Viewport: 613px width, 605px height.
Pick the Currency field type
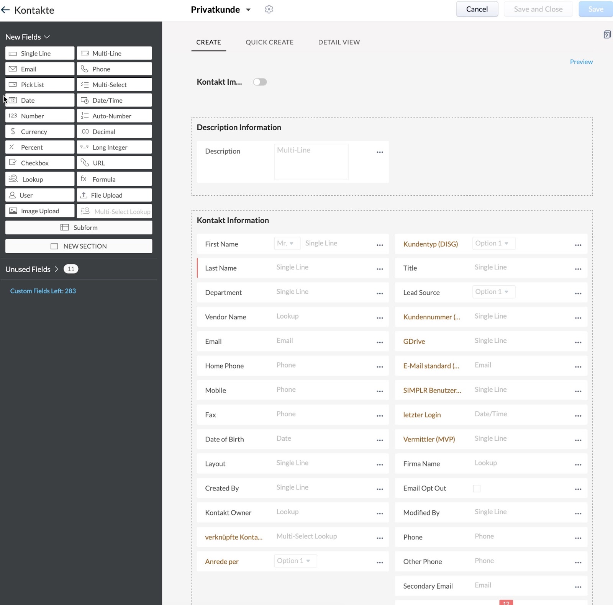pyautogui.click(x=40, y=132)
